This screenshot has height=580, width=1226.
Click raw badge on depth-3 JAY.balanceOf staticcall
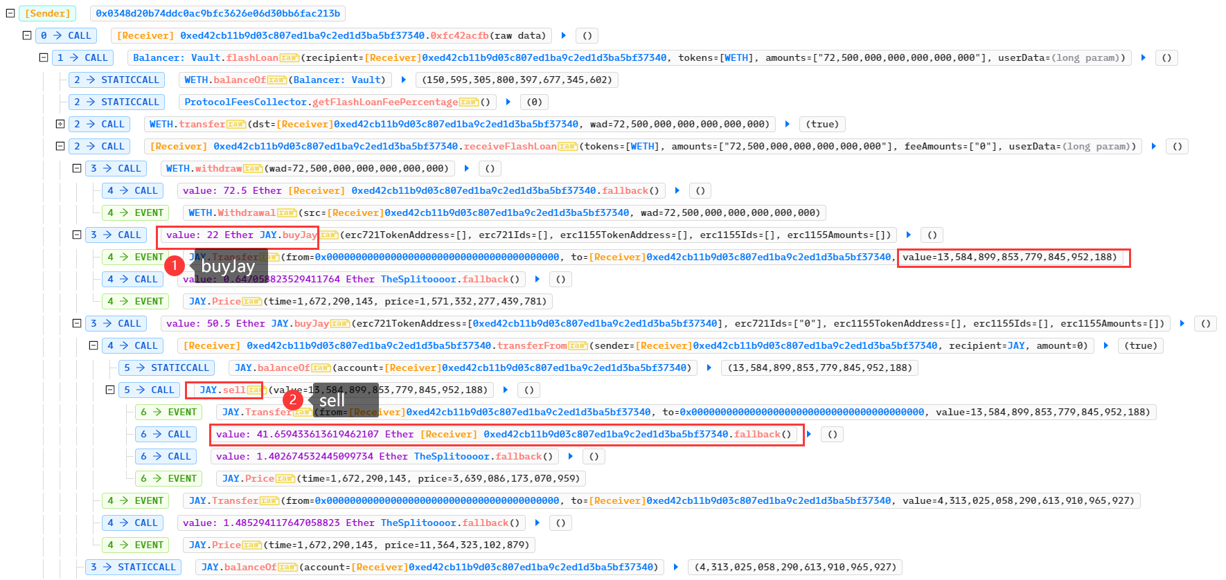287,568
